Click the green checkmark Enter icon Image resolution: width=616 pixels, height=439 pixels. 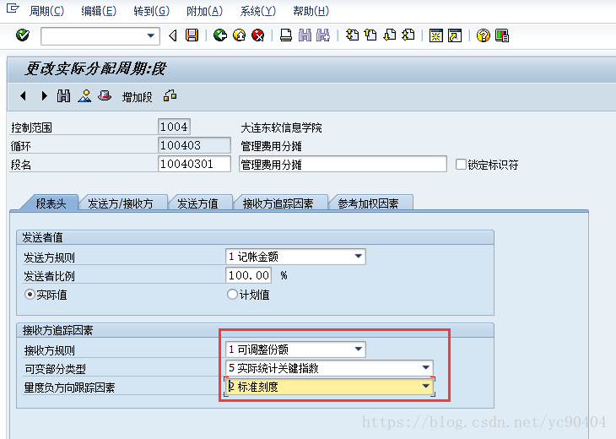pyautogui.click(x=23, y=35)
